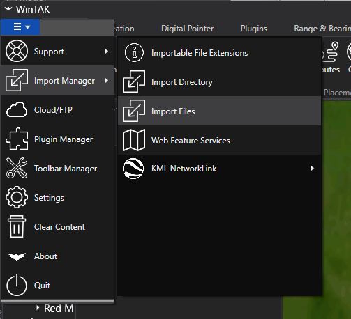Expand the KML NetworkLink submenu arrow
Viewport: 351px width, 319px height.
[x=313, y=169]
